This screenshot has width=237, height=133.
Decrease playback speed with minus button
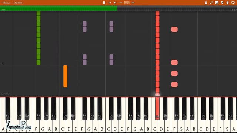pyautogui.click(x=121, y=3)
